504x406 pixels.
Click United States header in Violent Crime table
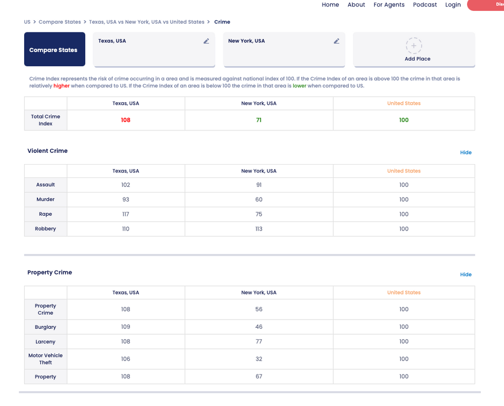click(404, 171)
